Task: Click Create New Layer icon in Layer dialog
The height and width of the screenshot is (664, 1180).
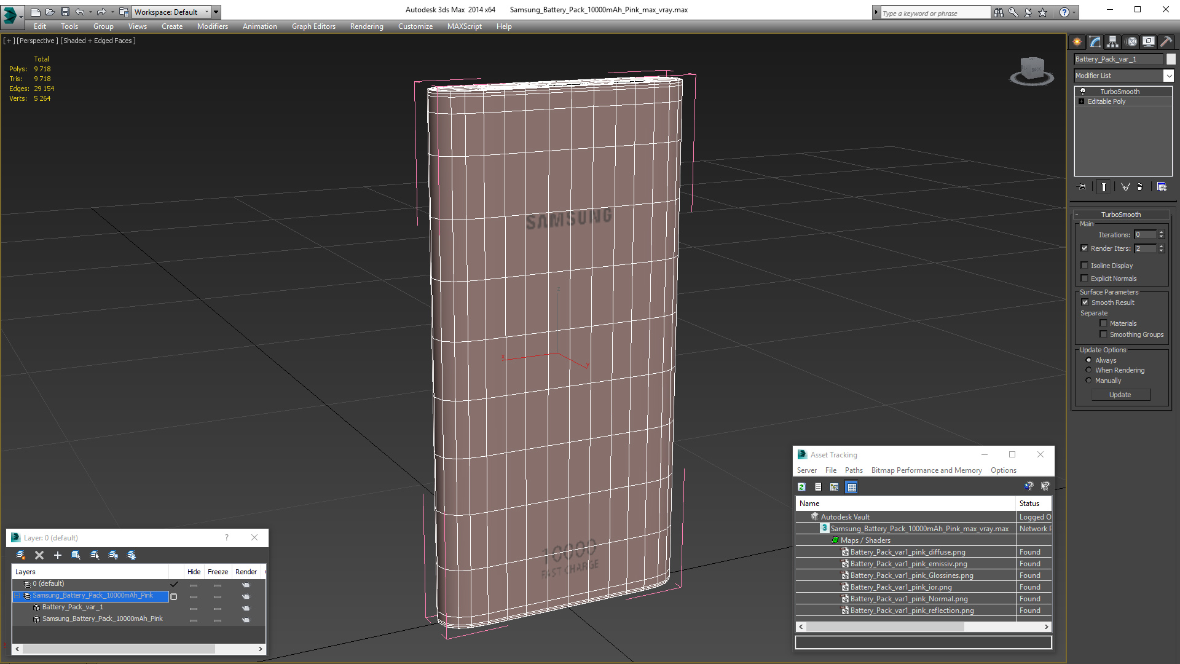Action: [x=21, y=555]
